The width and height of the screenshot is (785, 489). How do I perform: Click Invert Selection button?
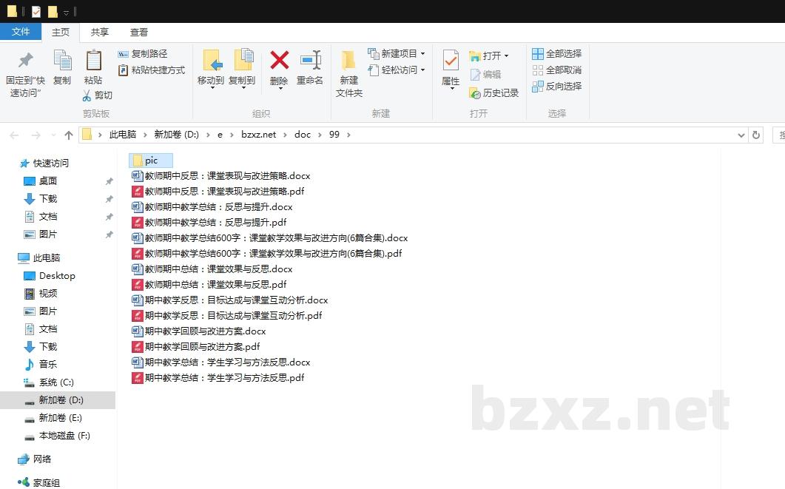coord(557,87)
